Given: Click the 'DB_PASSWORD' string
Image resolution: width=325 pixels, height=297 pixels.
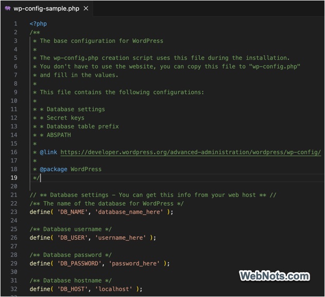Looking at the screenshot, I should click(x=79, y=263).
